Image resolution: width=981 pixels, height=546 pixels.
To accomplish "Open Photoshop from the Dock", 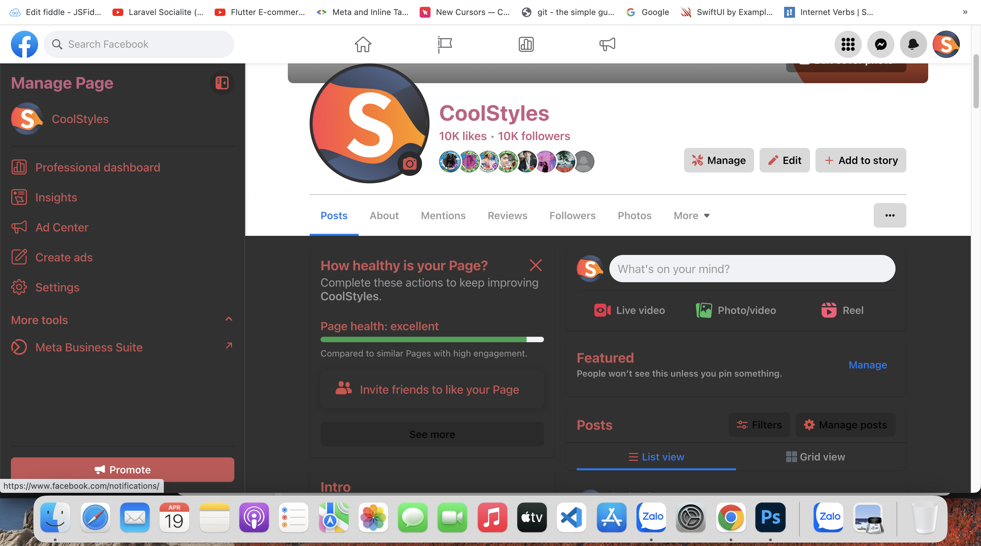I will [770, 517].
